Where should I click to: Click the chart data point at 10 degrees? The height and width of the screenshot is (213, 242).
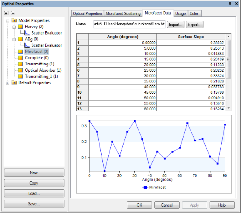(x=104, y=171)
